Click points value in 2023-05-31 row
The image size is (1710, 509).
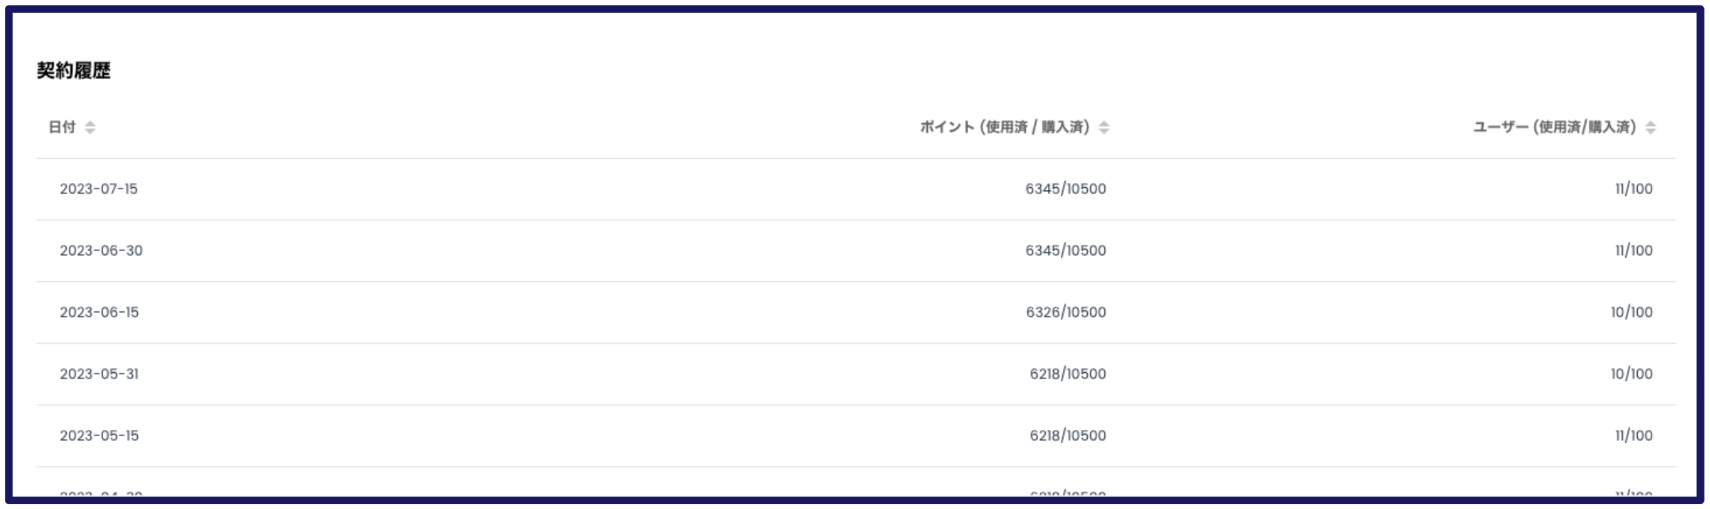(1068, 374)
